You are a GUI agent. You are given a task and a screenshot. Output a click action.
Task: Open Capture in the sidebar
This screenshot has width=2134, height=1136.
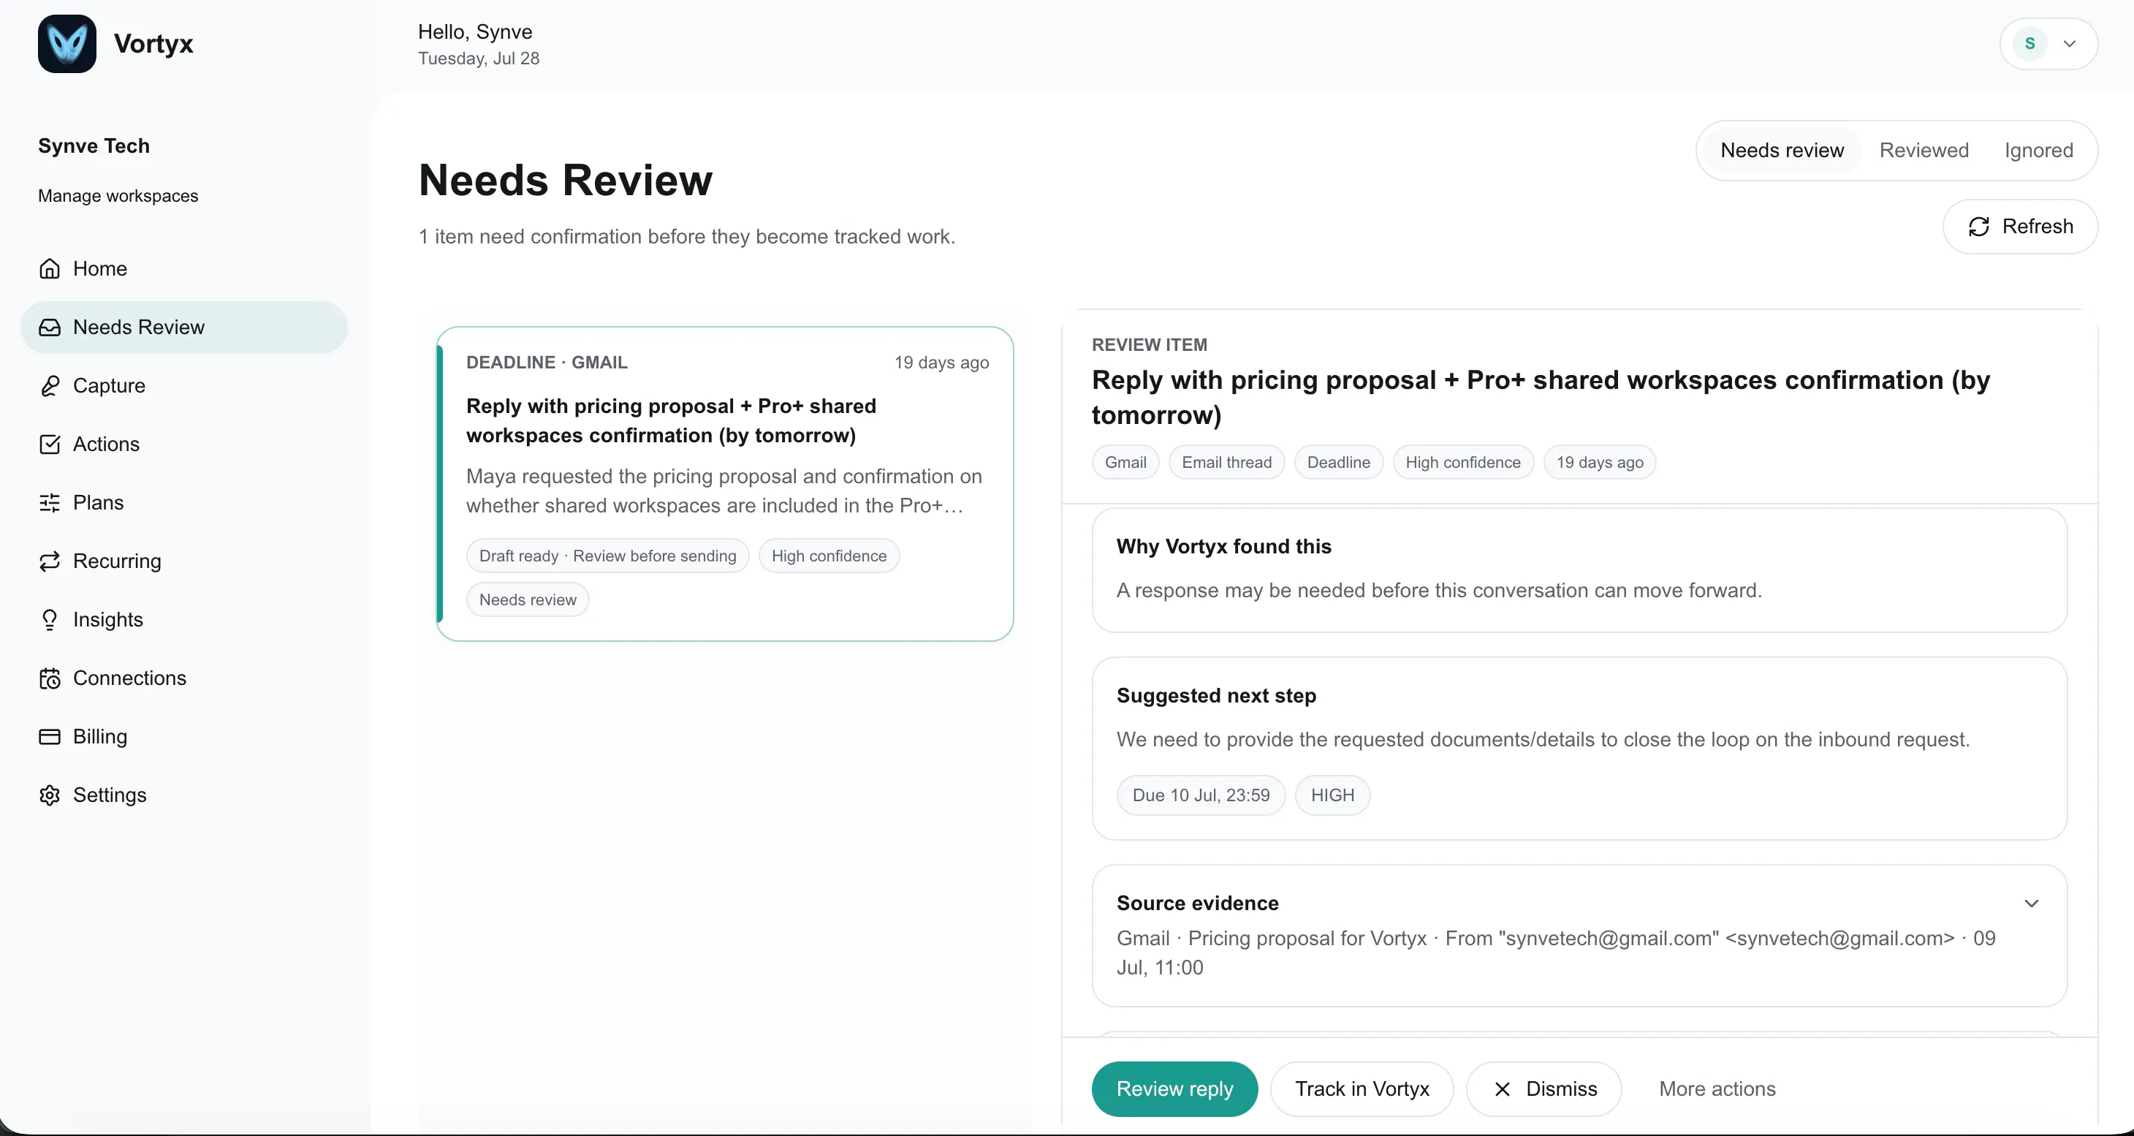184,385
